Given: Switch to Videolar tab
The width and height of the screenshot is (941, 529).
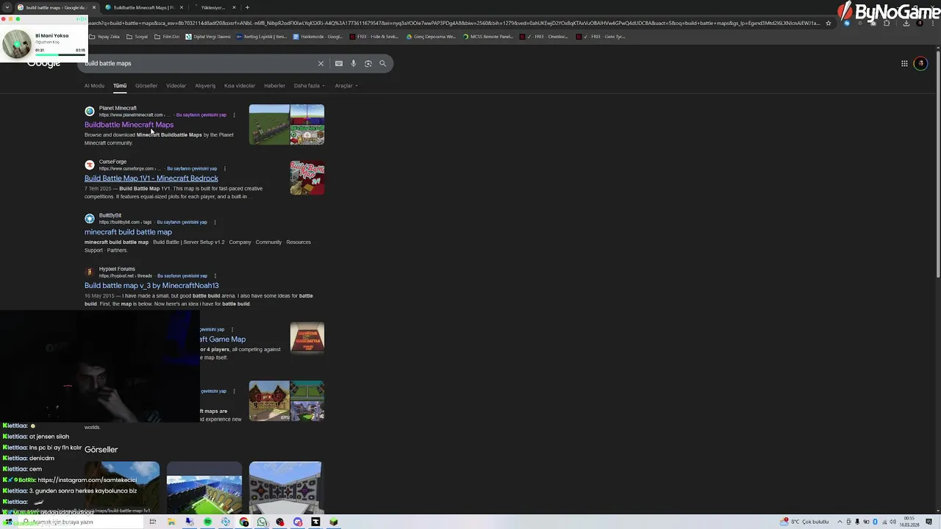Looking at the screenshot, I should pos(176,85).
